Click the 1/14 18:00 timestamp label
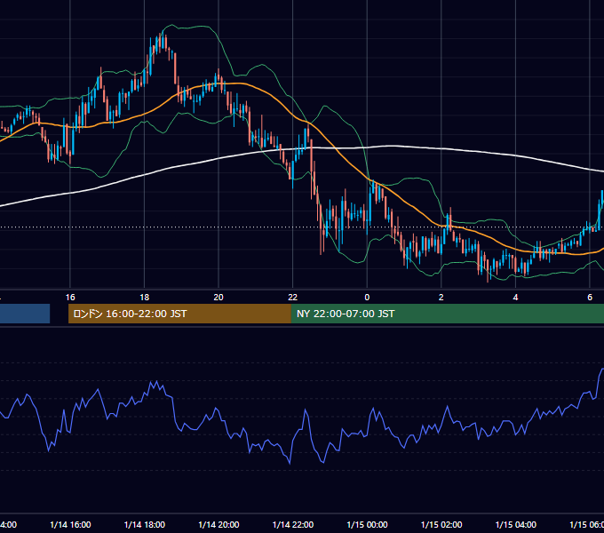 click(x=145, y=525)
